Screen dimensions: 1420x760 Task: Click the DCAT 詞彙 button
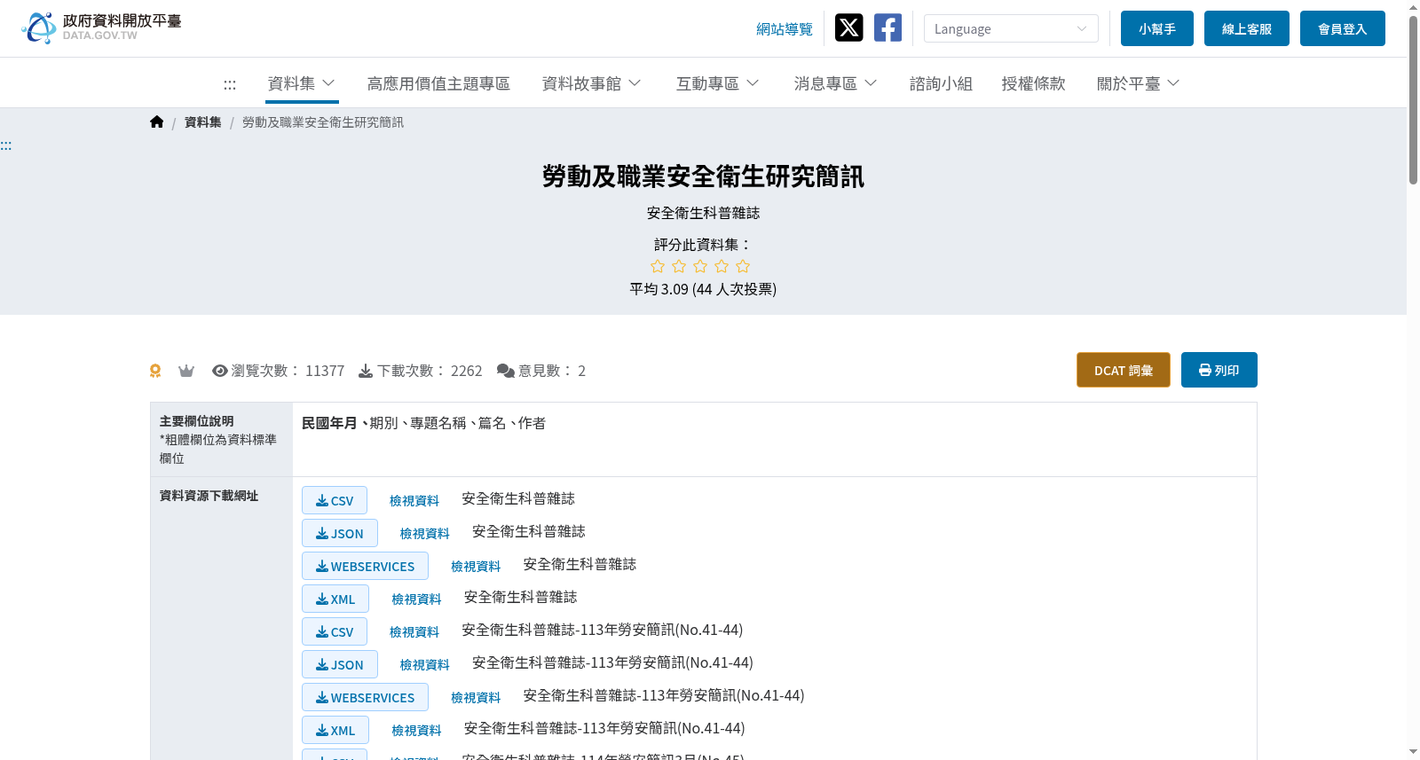point(1124,370)
